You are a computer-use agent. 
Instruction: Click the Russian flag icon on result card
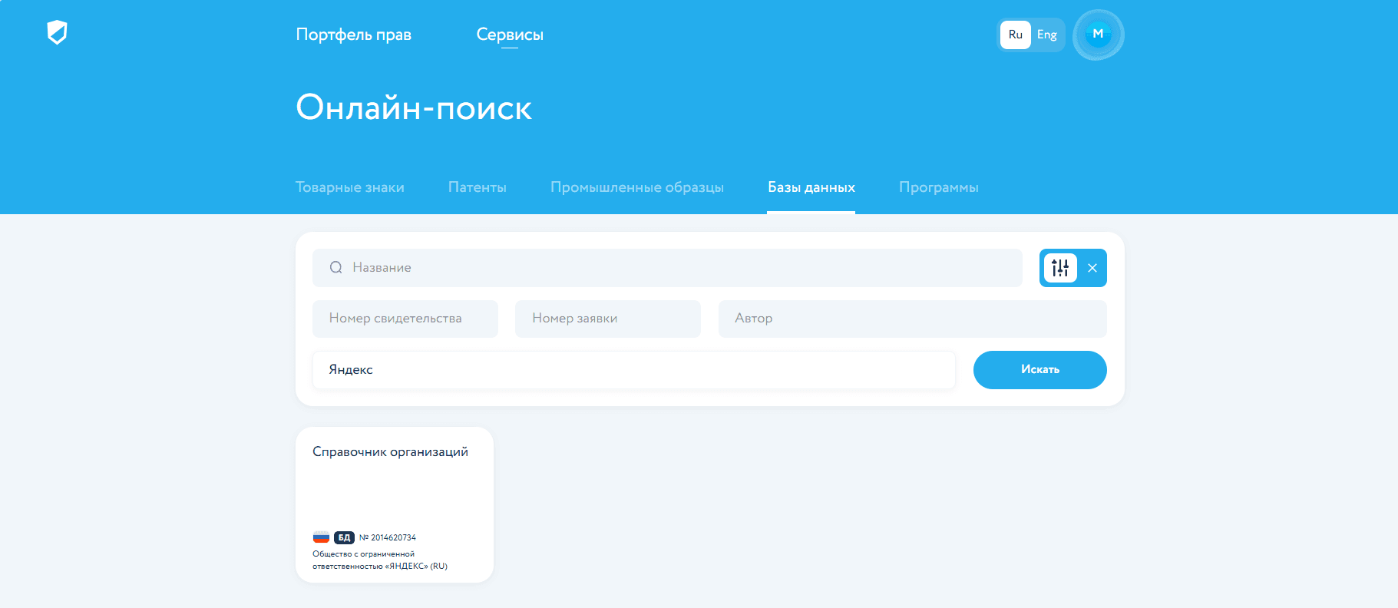click(321, 537)
